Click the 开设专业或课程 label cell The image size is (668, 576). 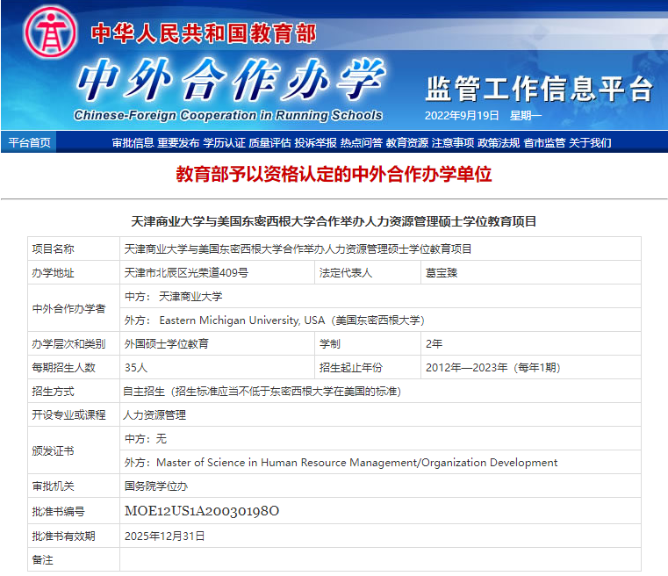74,415
